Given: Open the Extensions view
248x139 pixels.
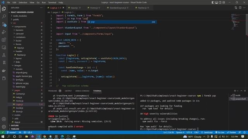Looking at the screenshot, I should click(4, 40).
